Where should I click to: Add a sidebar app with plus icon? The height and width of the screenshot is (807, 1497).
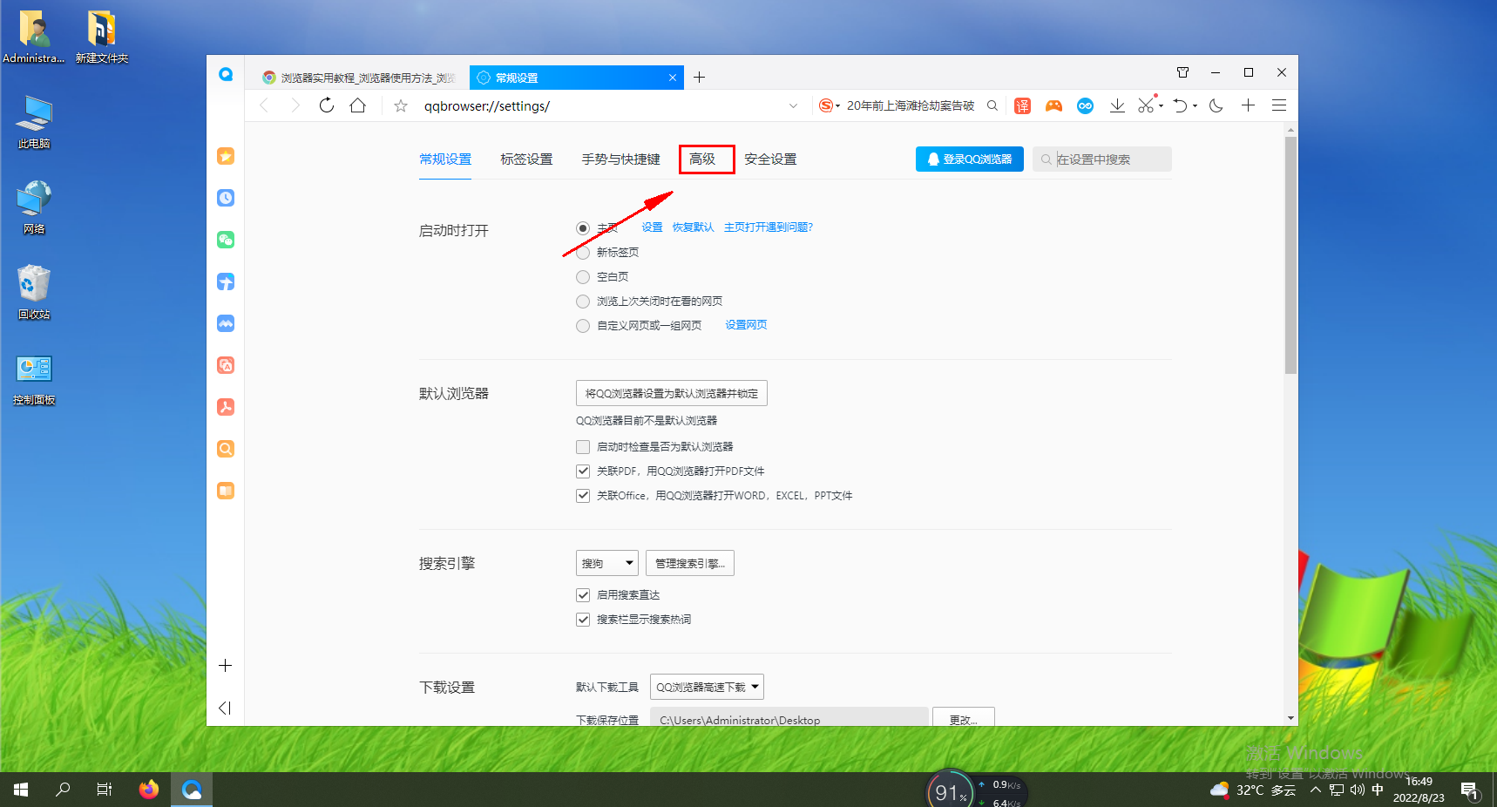tap(225, 666)
